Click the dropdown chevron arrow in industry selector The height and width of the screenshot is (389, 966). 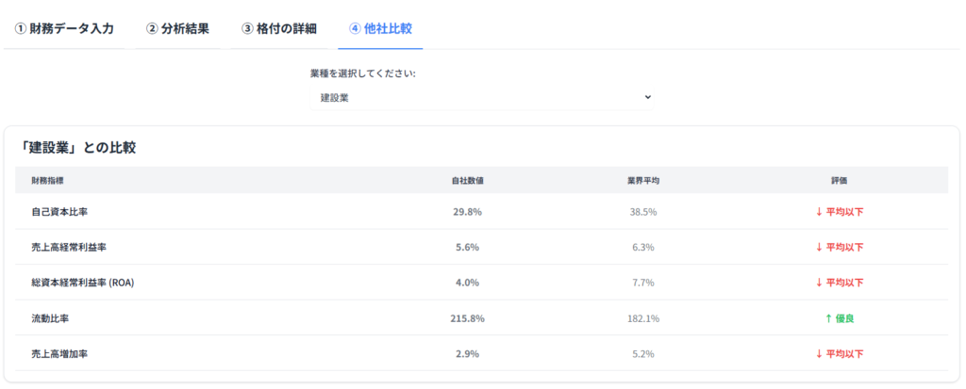647,97
